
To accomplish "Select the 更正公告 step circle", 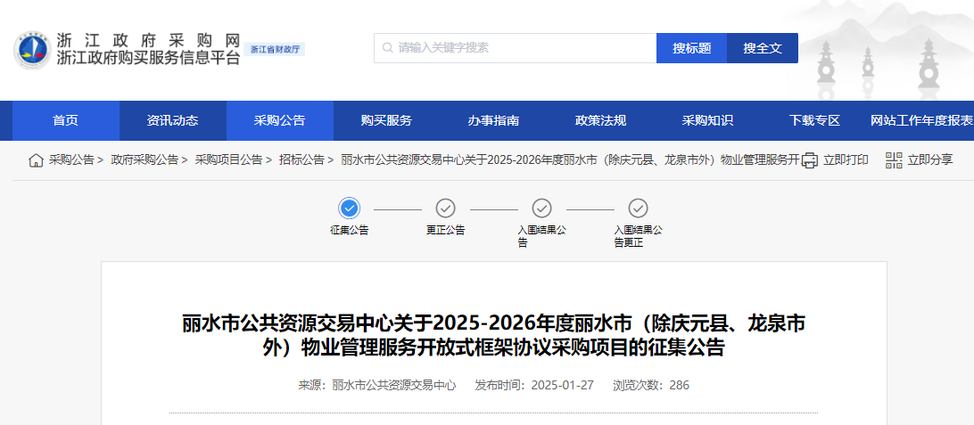I will [446, 208].
